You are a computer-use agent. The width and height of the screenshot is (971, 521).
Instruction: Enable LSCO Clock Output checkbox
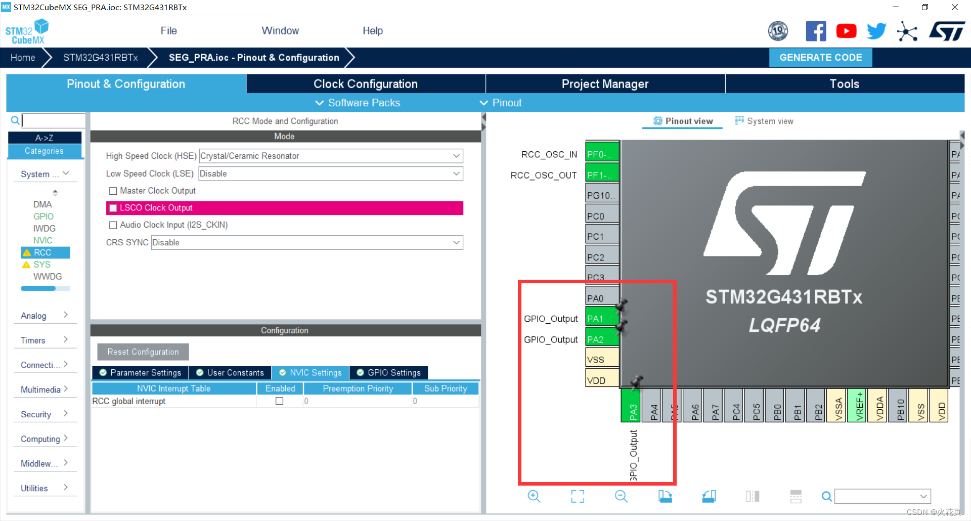(113, 208)
